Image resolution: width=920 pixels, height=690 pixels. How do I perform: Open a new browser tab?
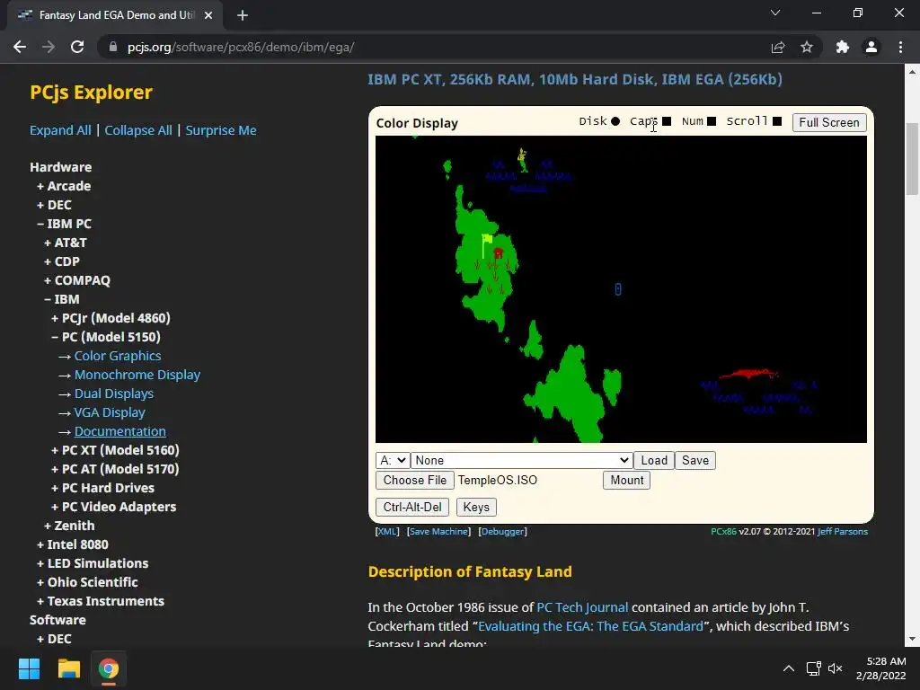(x=243, y=15)
